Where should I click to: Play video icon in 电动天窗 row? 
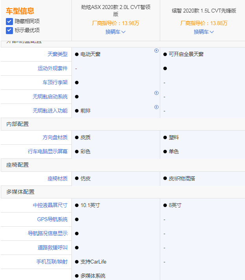(x=156, y=51)
